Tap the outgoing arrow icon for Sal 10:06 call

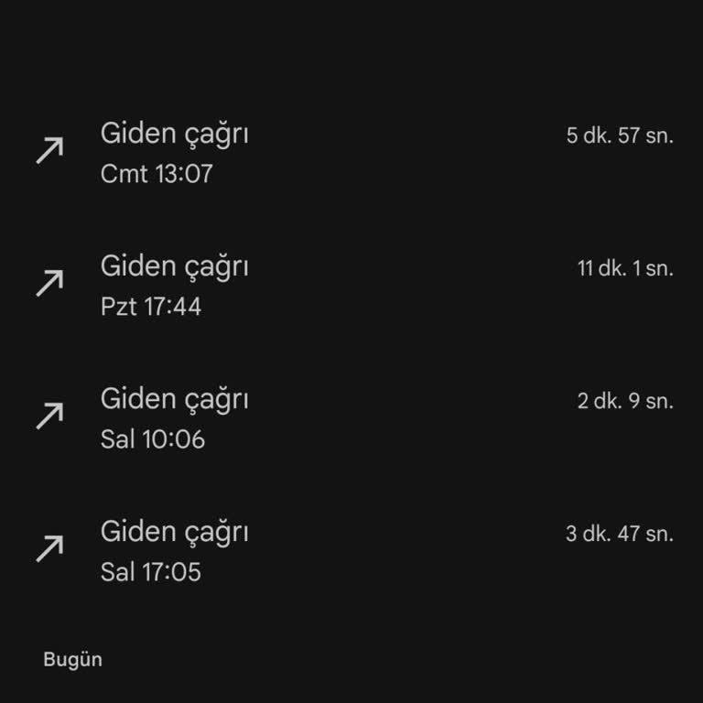click(49, 416)
